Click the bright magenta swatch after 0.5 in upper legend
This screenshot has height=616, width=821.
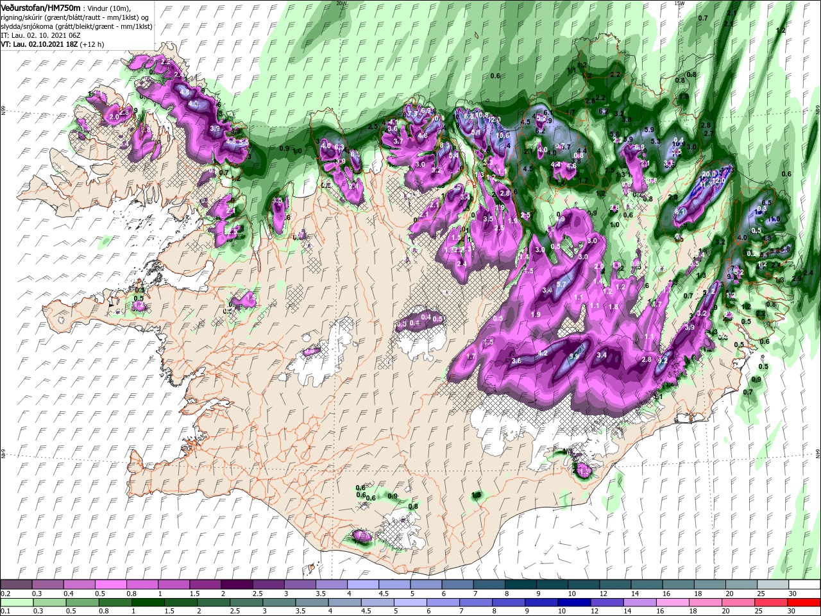pyautogui.click(x=110, y=585)
